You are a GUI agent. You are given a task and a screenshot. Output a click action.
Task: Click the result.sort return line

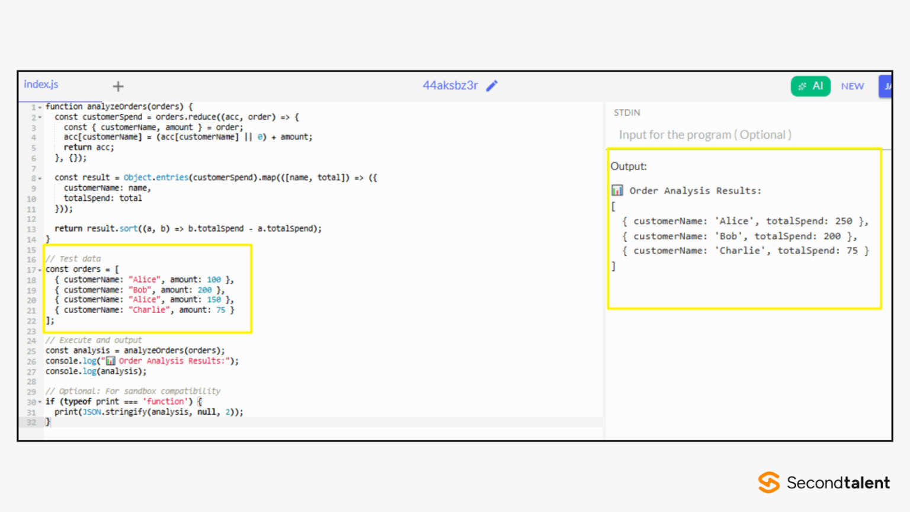[188, 228]
